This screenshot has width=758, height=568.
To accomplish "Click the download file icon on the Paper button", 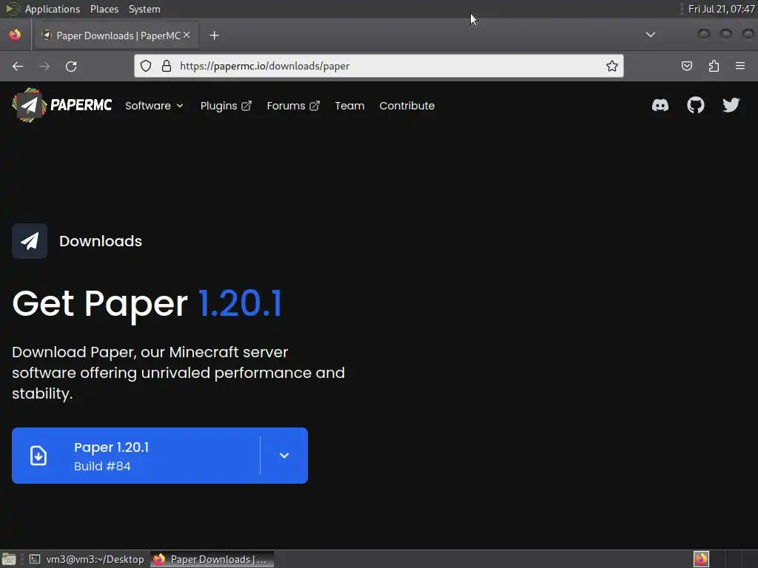I will tap(38, 456).
